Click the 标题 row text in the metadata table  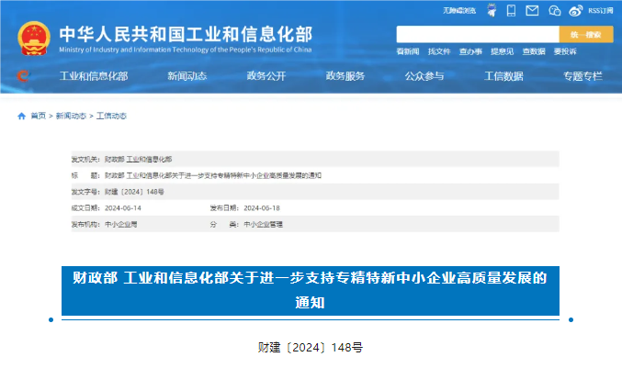(x=213, y=175)
